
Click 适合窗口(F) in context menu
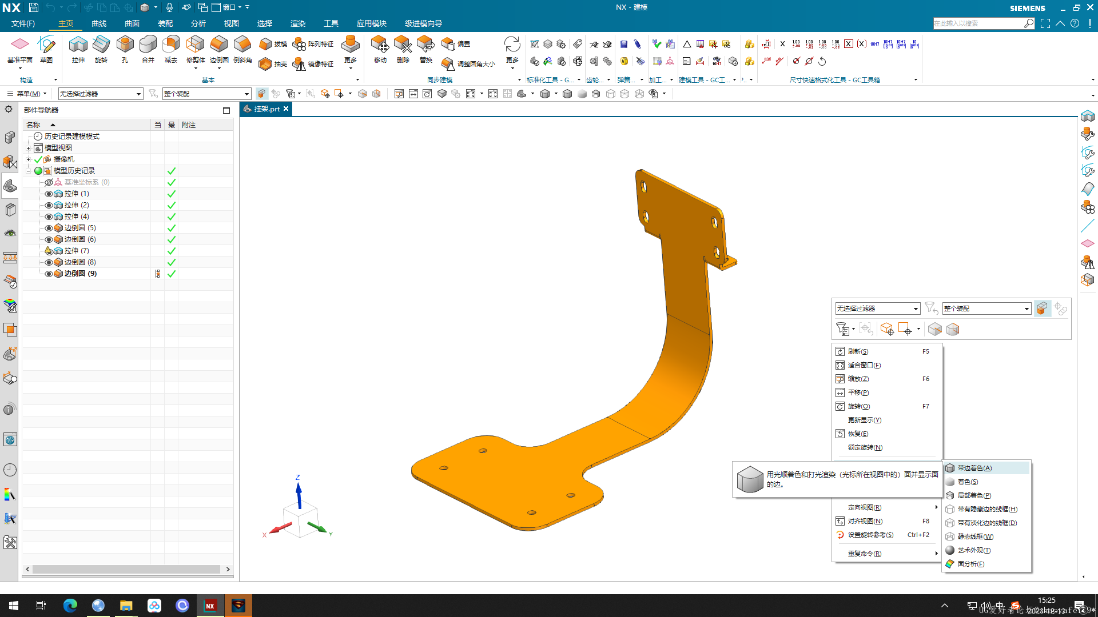point(886,365)
